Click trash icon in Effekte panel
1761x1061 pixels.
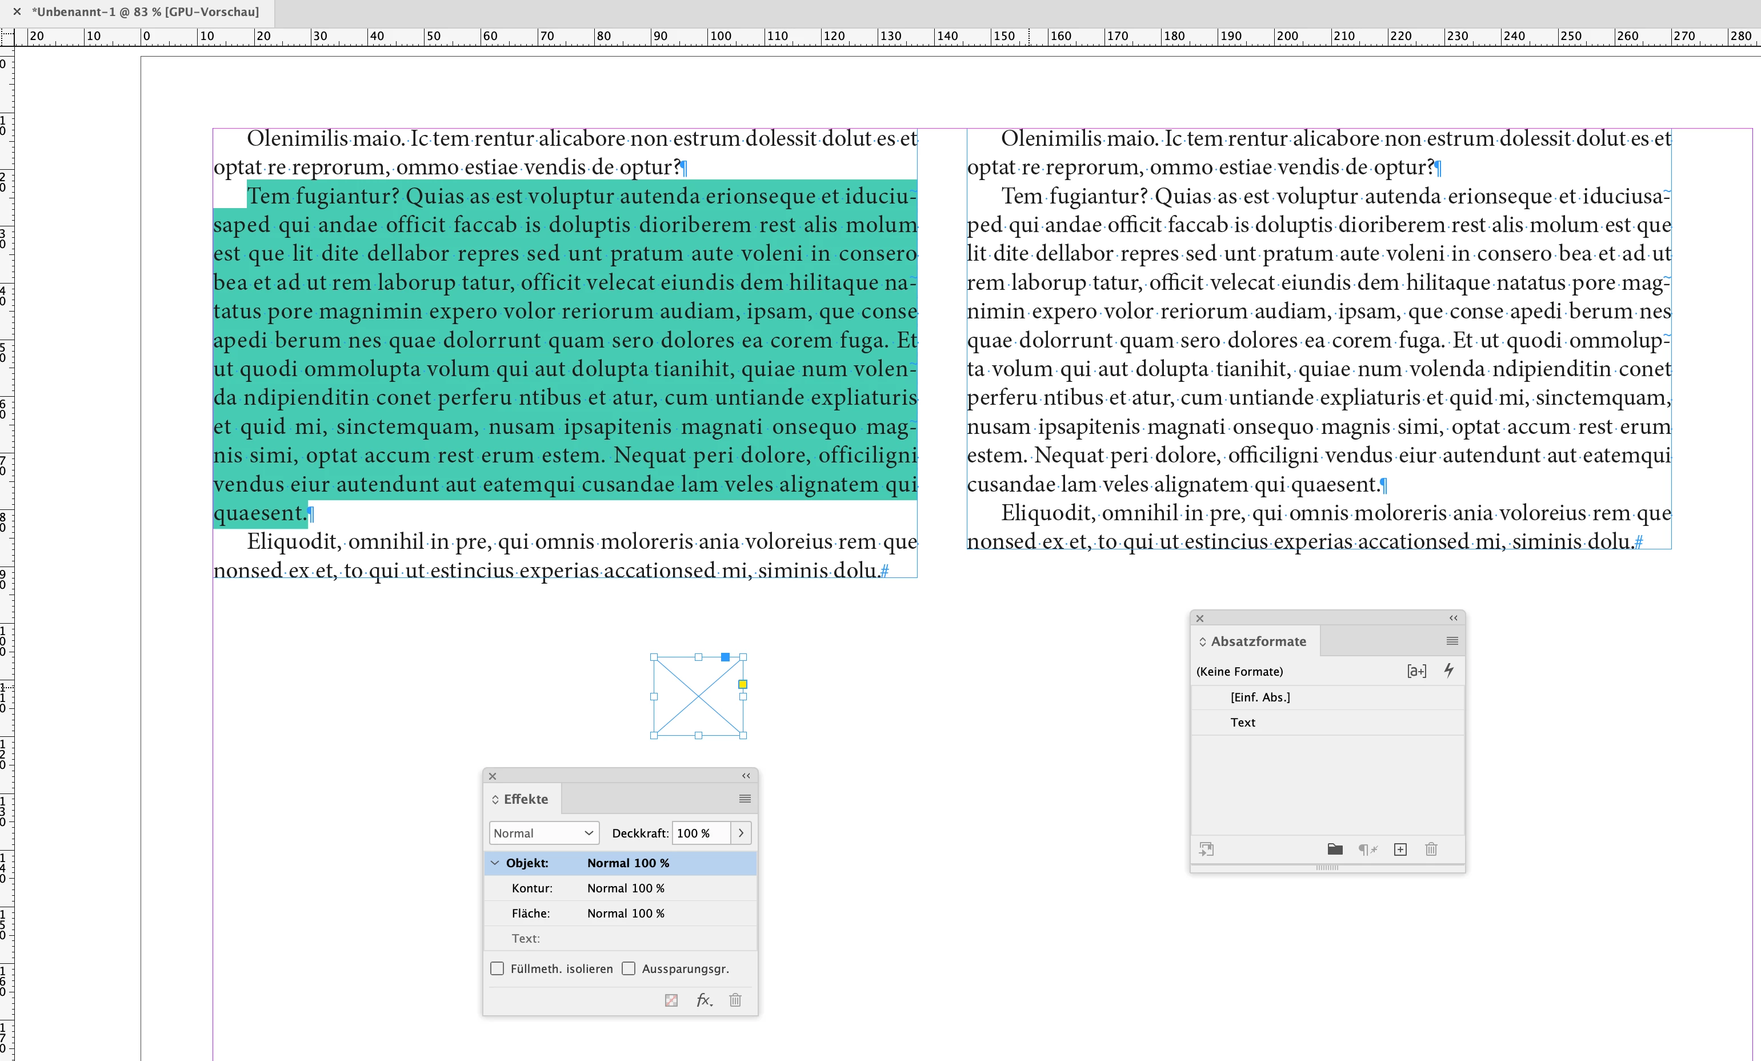(x=735, y=999)
